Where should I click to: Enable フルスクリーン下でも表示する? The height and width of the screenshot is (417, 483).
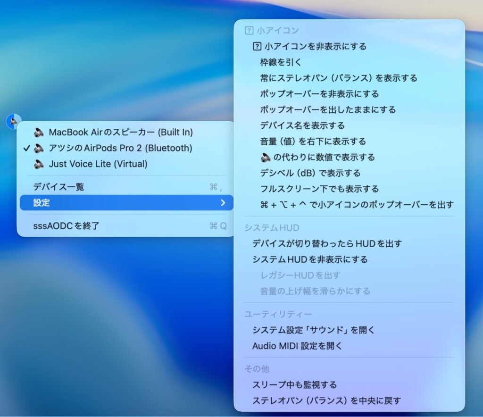click(319, 189)
